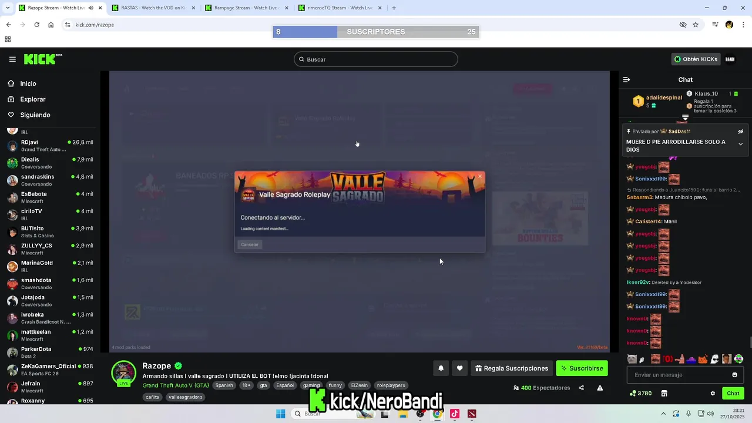Open Chrome apps grid icon

(x=8, y=39)
